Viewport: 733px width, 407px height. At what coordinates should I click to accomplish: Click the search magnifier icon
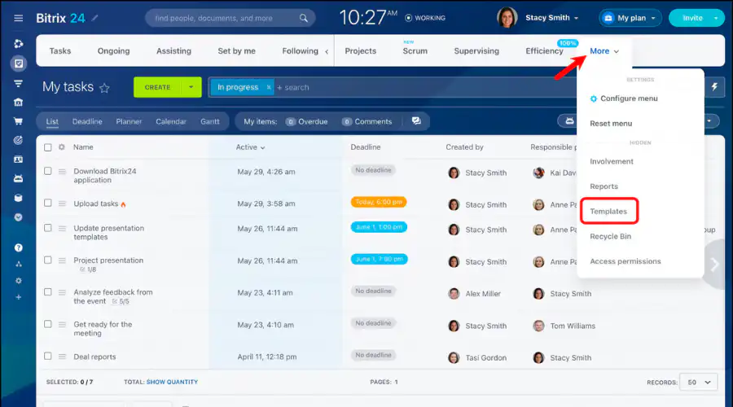point(304,18)
